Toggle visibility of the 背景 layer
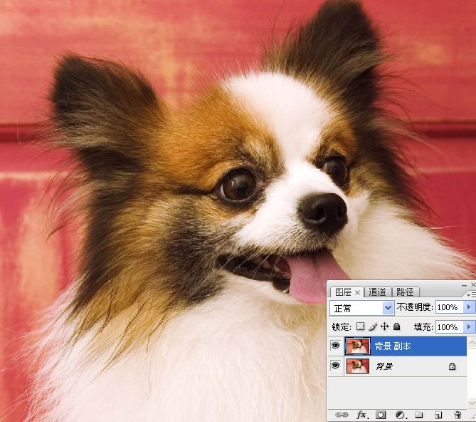 (336, 366)
